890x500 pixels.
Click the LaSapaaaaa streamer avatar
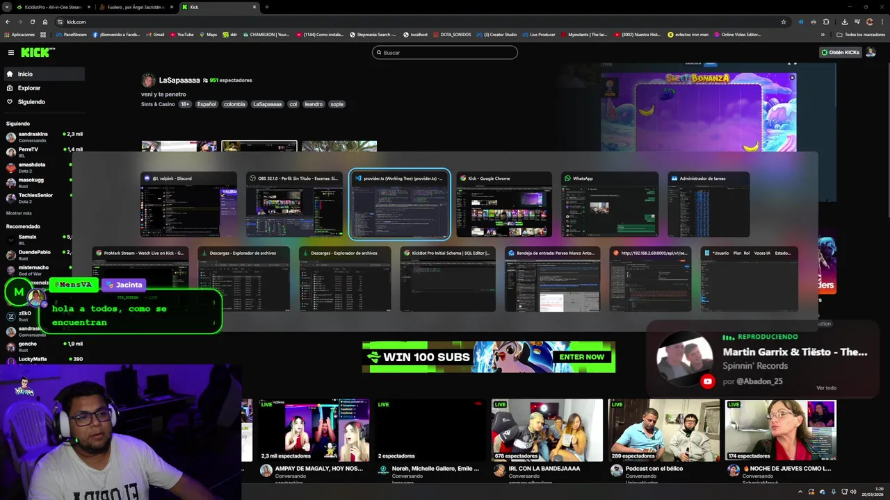[148, 81]
